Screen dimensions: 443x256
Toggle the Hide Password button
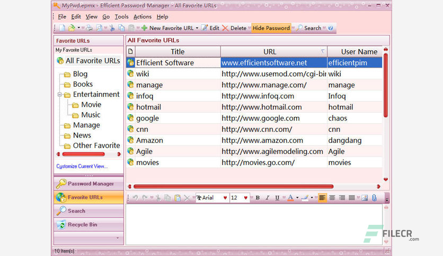(271, 28)
